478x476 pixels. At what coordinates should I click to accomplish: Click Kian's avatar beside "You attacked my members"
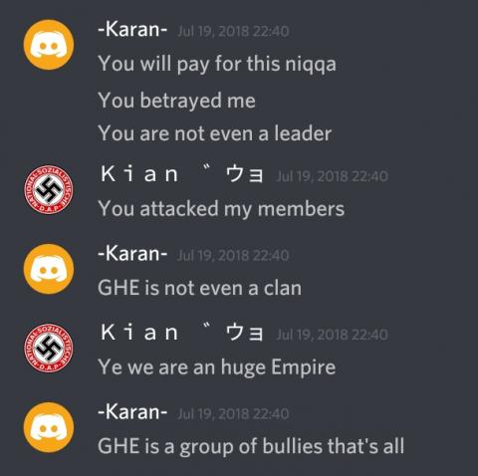pos(49,189)
